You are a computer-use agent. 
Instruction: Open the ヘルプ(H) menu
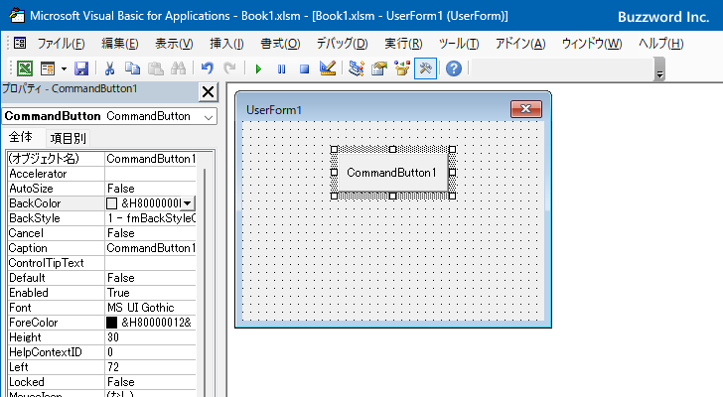click(660, 44)
